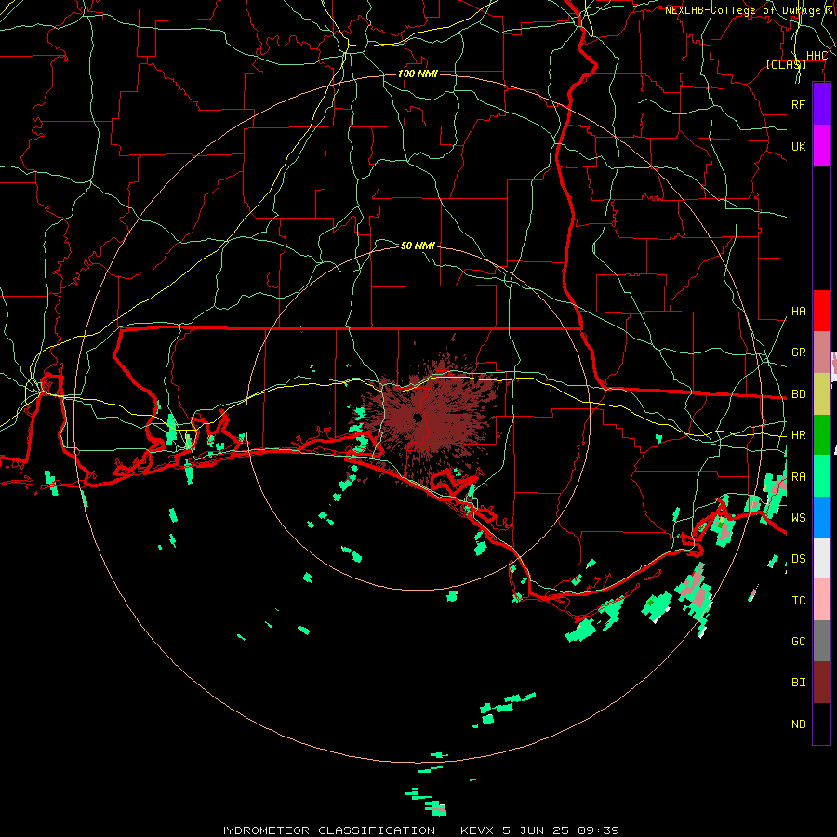Select the 'ND' legend label

(x=798, y=724)
